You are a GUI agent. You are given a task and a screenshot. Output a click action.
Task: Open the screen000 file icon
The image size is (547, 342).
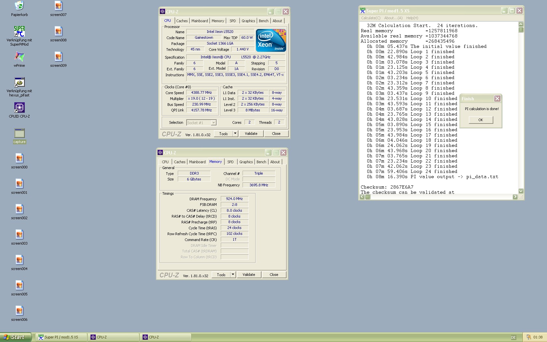point(19,159)
